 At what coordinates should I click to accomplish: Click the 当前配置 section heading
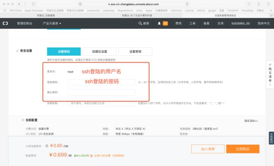coord(32,120)
